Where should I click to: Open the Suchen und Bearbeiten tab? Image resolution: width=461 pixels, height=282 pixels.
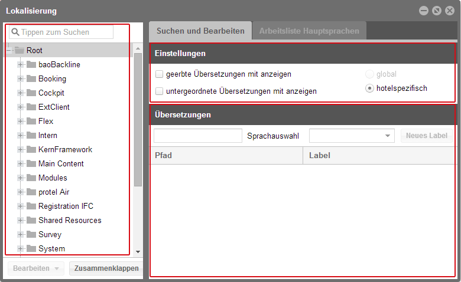click(200, 31)
